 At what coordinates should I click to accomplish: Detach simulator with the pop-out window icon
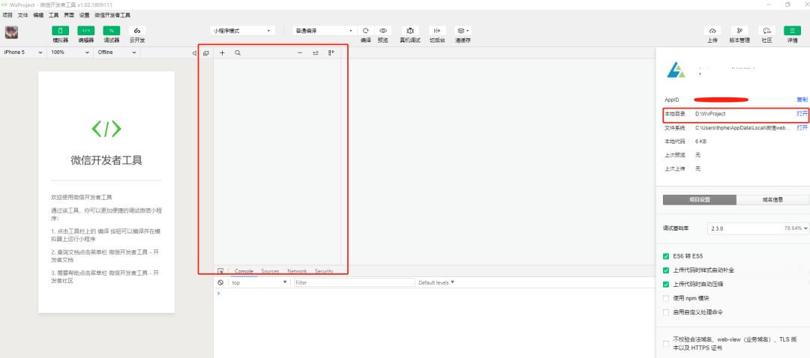tap(206, 52)
